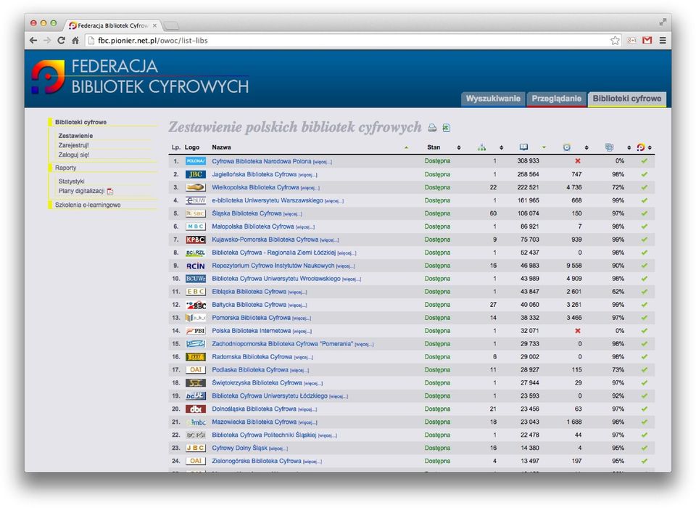Open Kujawsko-Pomorska Biblioteka Cyfrowa link
This screenshot has height=508, width=696.
[x=265, y=239]
